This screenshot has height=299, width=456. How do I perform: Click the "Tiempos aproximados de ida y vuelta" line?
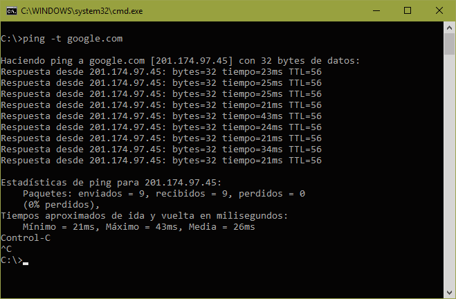[138, 215]
